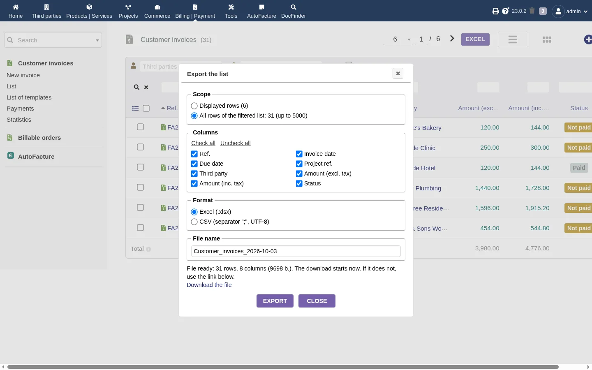The height and width of the screenshot is (370, 592).
Task: Open Statistics in left sidebar
Action: click(x=19, y=120)
